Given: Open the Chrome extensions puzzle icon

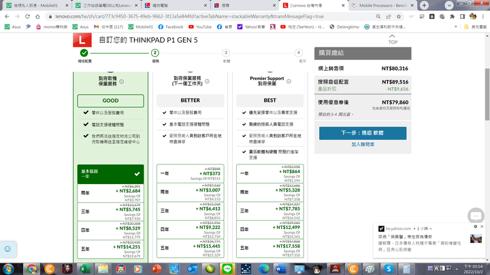Looking at the screenshot, I should pos(452,16).
